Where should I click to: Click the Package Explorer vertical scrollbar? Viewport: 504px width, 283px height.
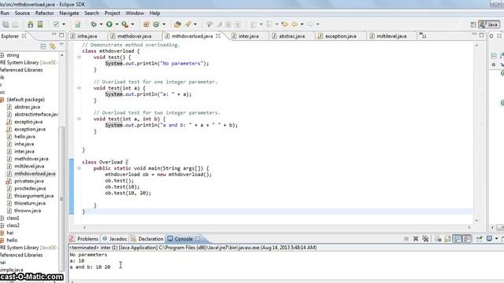pyautogui.click(x=61, y=199)
